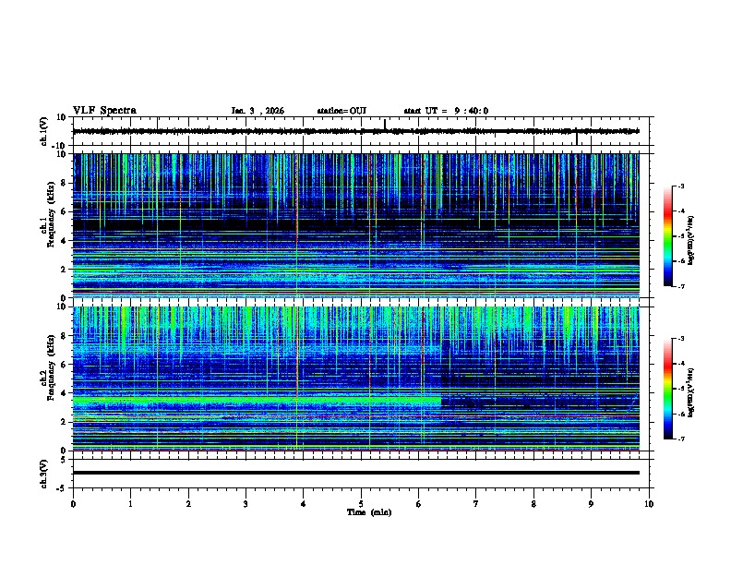Click the ch.2 spectrogram panel
The width and height of the screenshot is (731, 565).
click(x=356, y=379)
